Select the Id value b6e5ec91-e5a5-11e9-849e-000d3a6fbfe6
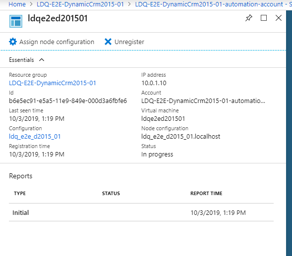 [68, 101]
